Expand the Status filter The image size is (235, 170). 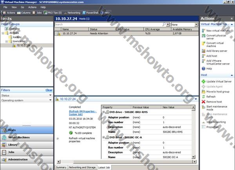pyautogui.click(x=51, y=95)
